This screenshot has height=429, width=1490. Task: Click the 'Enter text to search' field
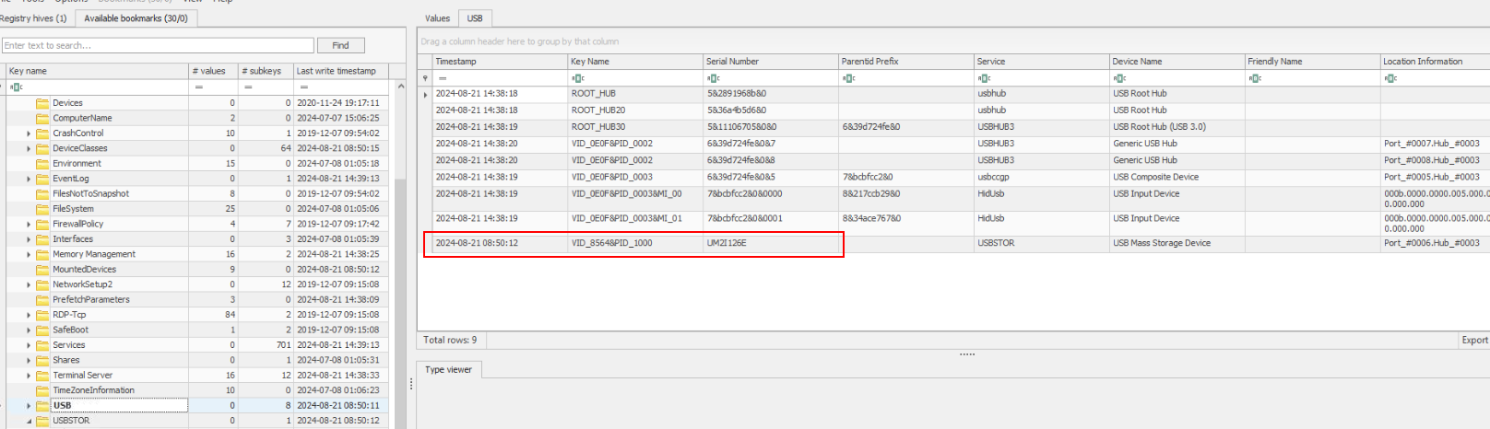coord(158,45)
